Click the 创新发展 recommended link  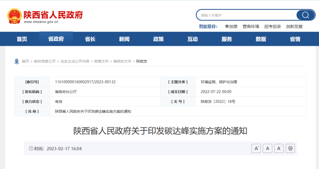click(295, 27)
